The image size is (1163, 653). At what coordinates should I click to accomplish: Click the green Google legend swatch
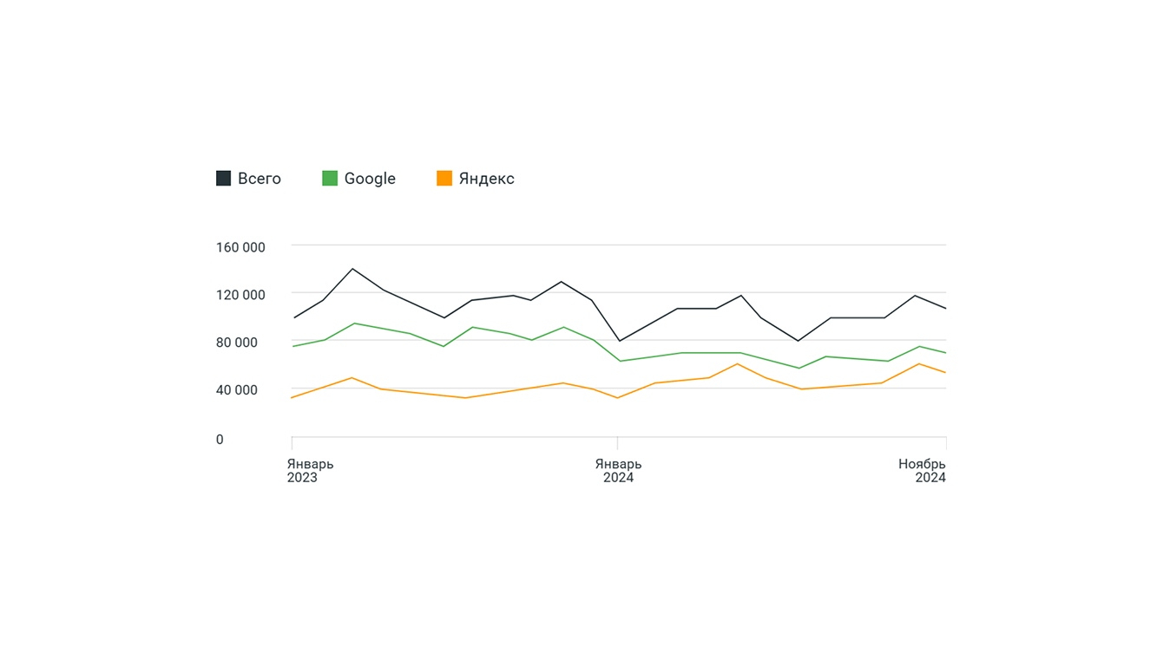tap(330, 179)
